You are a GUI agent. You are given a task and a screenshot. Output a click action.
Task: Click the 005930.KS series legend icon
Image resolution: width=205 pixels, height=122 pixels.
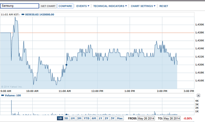23,14
